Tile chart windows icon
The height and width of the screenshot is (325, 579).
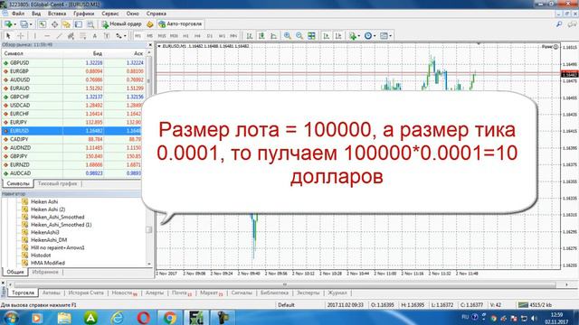click(x=311, y=36)
